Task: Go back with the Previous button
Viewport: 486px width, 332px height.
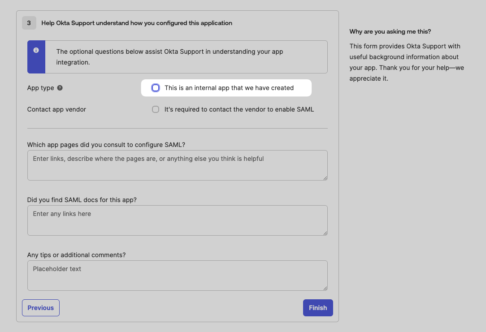Action: point(41,308)
